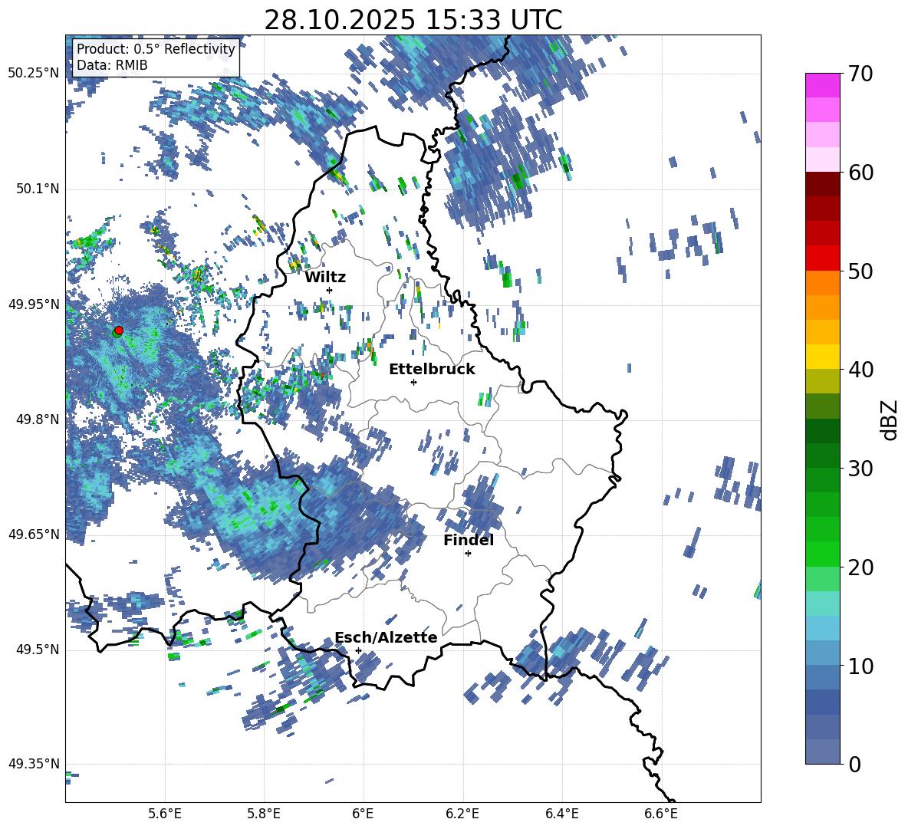Click the 49.35°N latitude tick label
908x829 pixels.
tap(33, 765)
